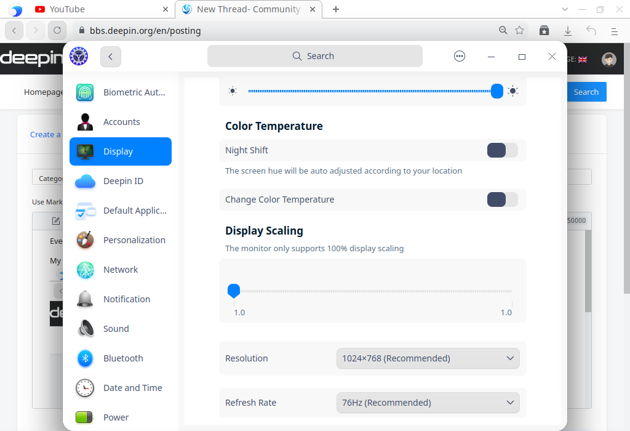This screenshot has width=630, height=431.
Task: Open a new browser tab
Action: tap(336, 9)
